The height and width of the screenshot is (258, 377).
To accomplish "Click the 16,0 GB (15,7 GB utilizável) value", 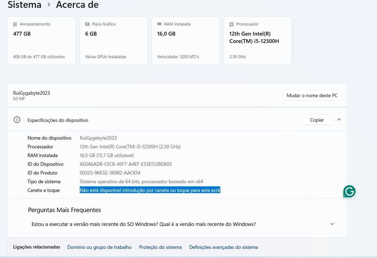I will click(107, 155).
